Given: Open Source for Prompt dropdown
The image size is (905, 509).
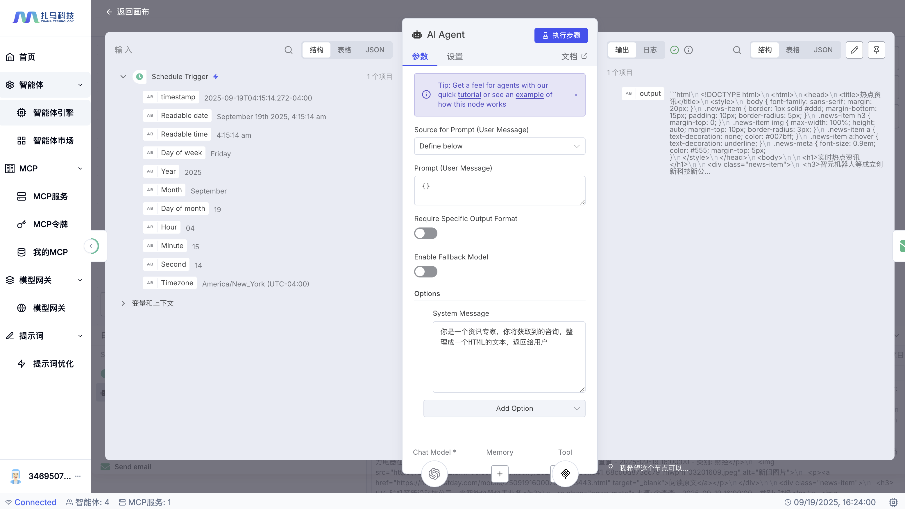Looking at the screenshot, I should point(499,146).
